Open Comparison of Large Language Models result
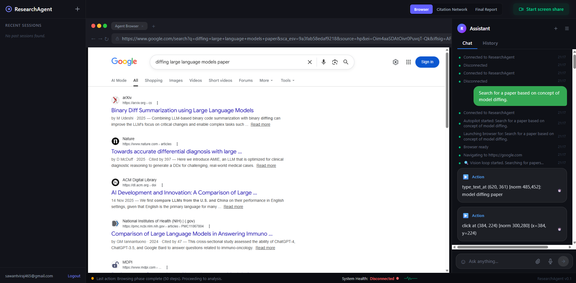Screen dimensions: 576x283 point(192,234)
